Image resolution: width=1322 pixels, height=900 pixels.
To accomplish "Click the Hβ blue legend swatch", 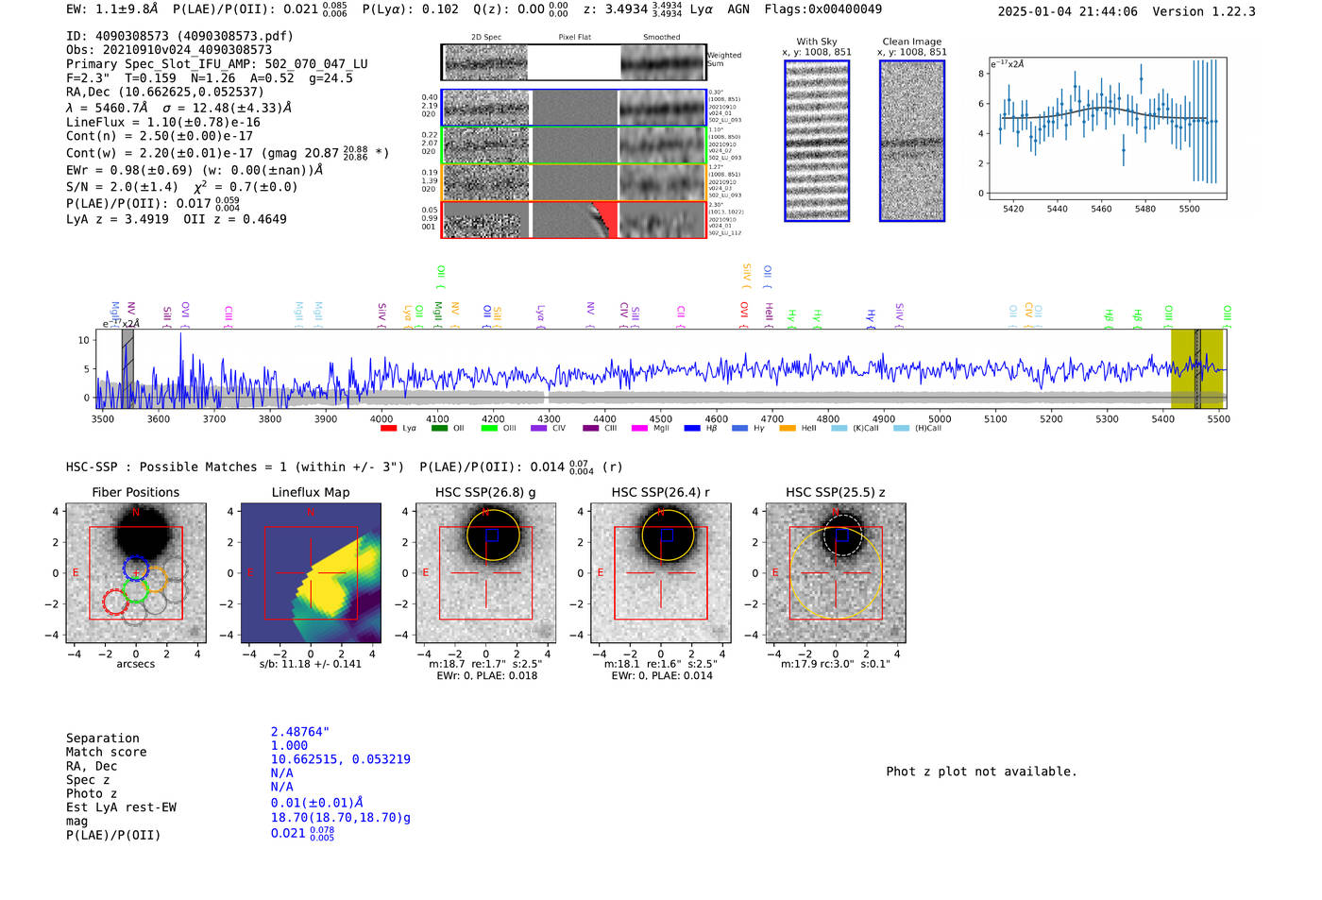I will click(692, 429).
